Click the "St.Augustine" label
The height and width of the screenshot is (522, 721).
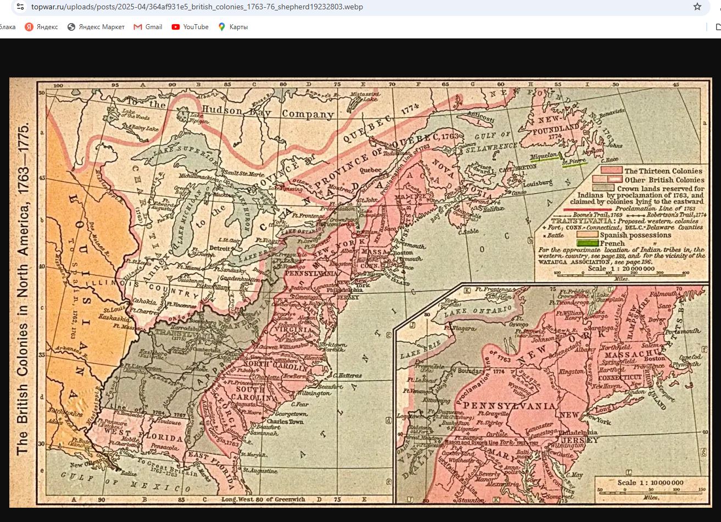pos(261,471)
